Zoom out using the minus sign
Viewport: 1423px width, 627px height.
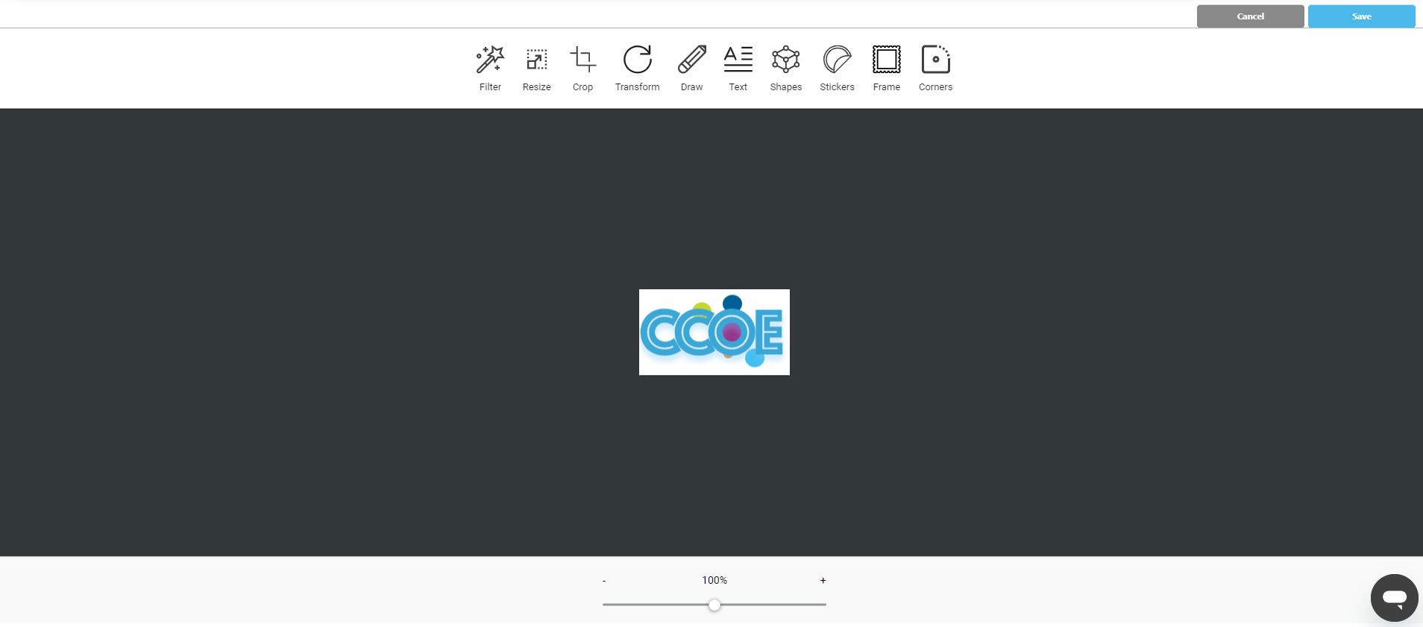[604, 581]
